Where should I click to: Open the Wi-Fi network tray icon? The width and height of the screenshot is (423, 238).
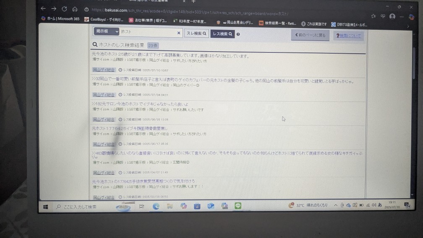click(x=368, y=205)
